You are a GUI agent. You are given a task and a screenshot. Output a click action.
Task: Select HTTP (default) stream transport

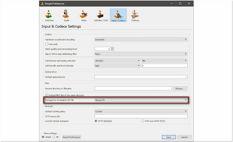96,121
